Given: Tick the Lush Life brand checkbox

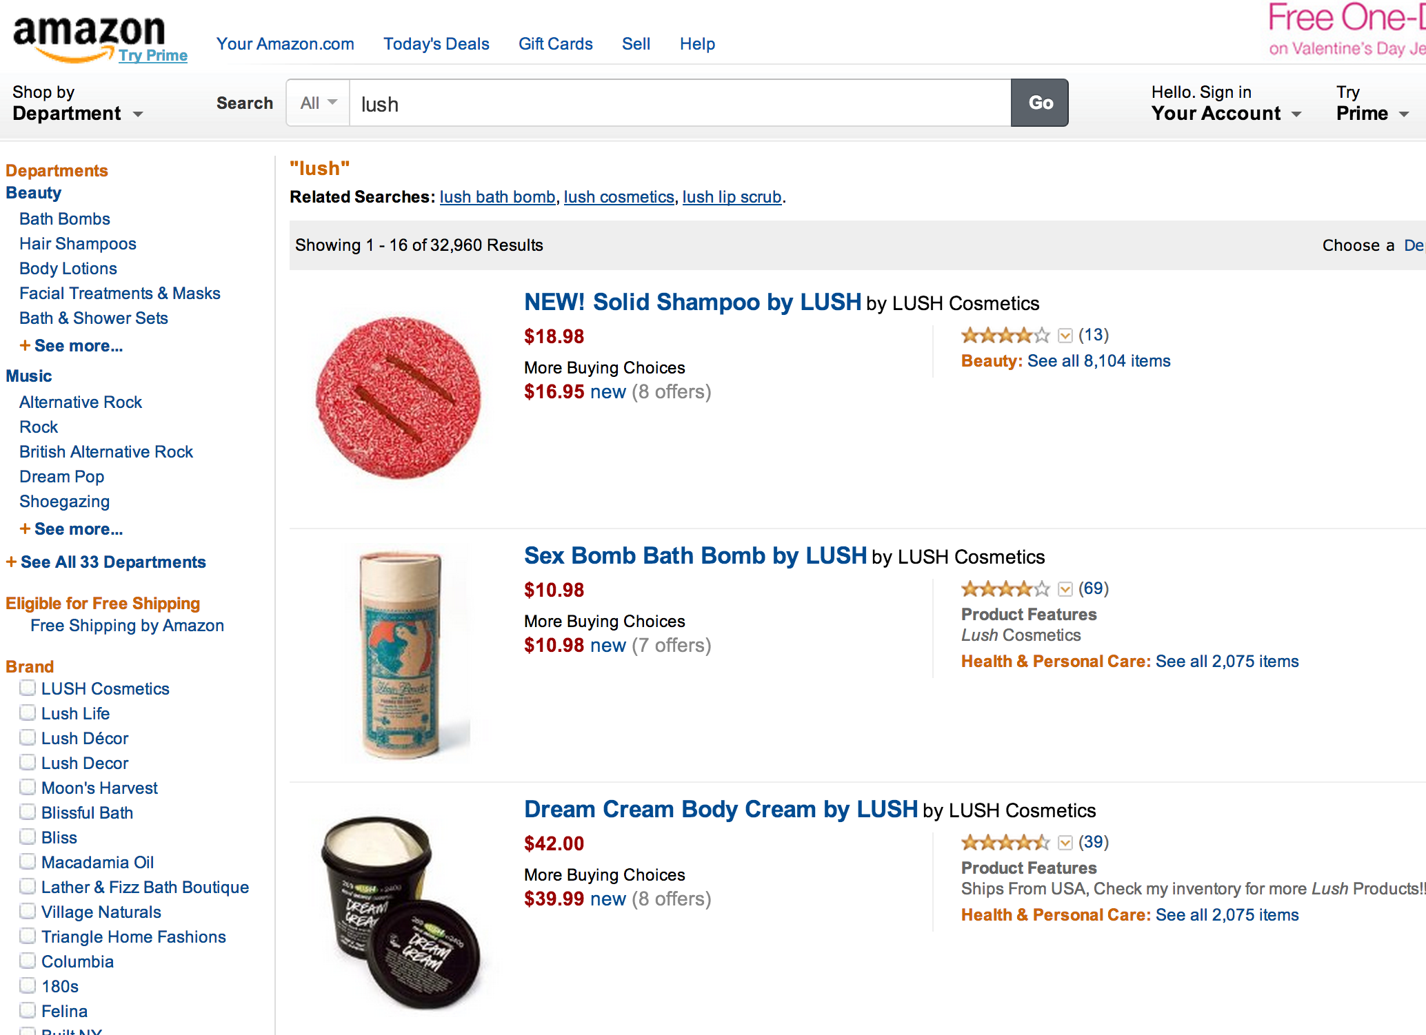Looking at the screenshot, I should click(28, 713).
